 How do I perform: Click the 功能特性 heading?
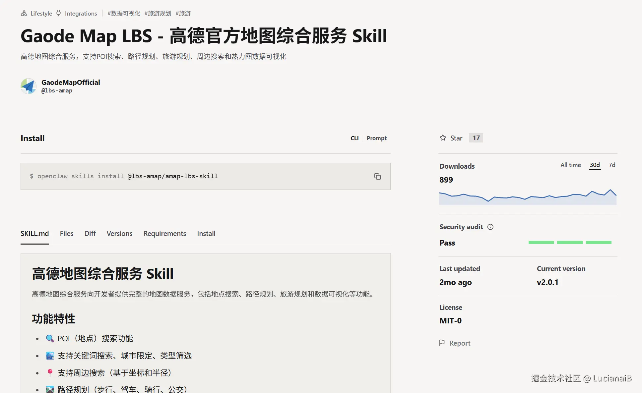coord(53,319)
